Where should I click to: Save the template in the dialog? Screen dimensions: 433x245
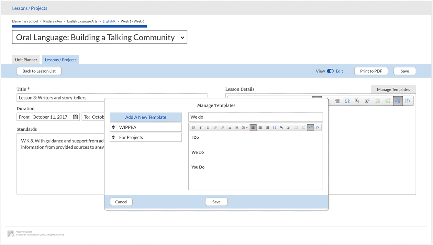(x=216, y=202)
